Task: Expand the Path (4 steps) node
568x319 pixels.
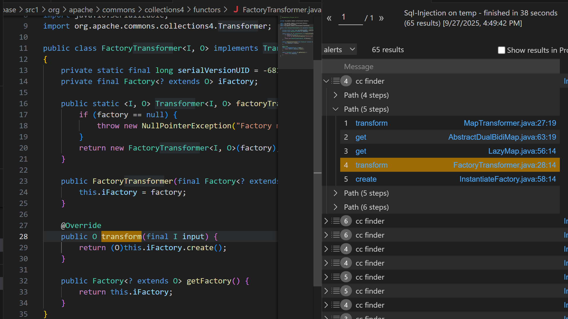Action: (336, 95)
